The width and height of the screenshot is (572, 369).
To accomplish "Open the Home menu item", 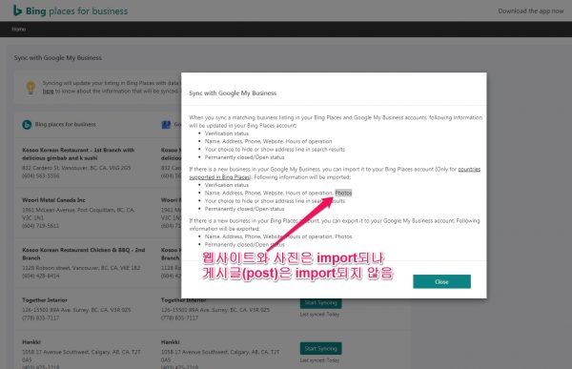I will pyautogui.click(x=19, y=30).
